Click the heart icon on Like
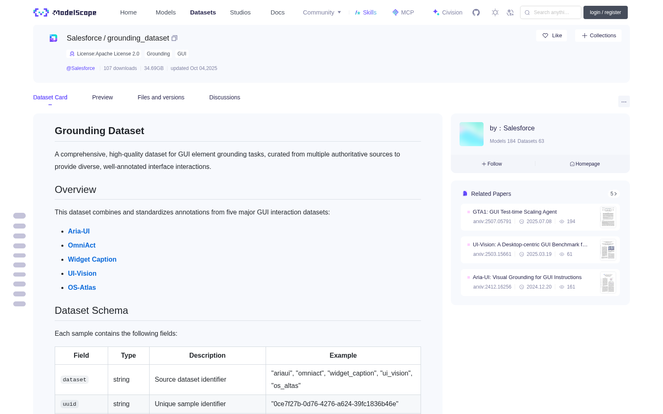The height and width of the screenshot is (414, 663). [545, 36]
